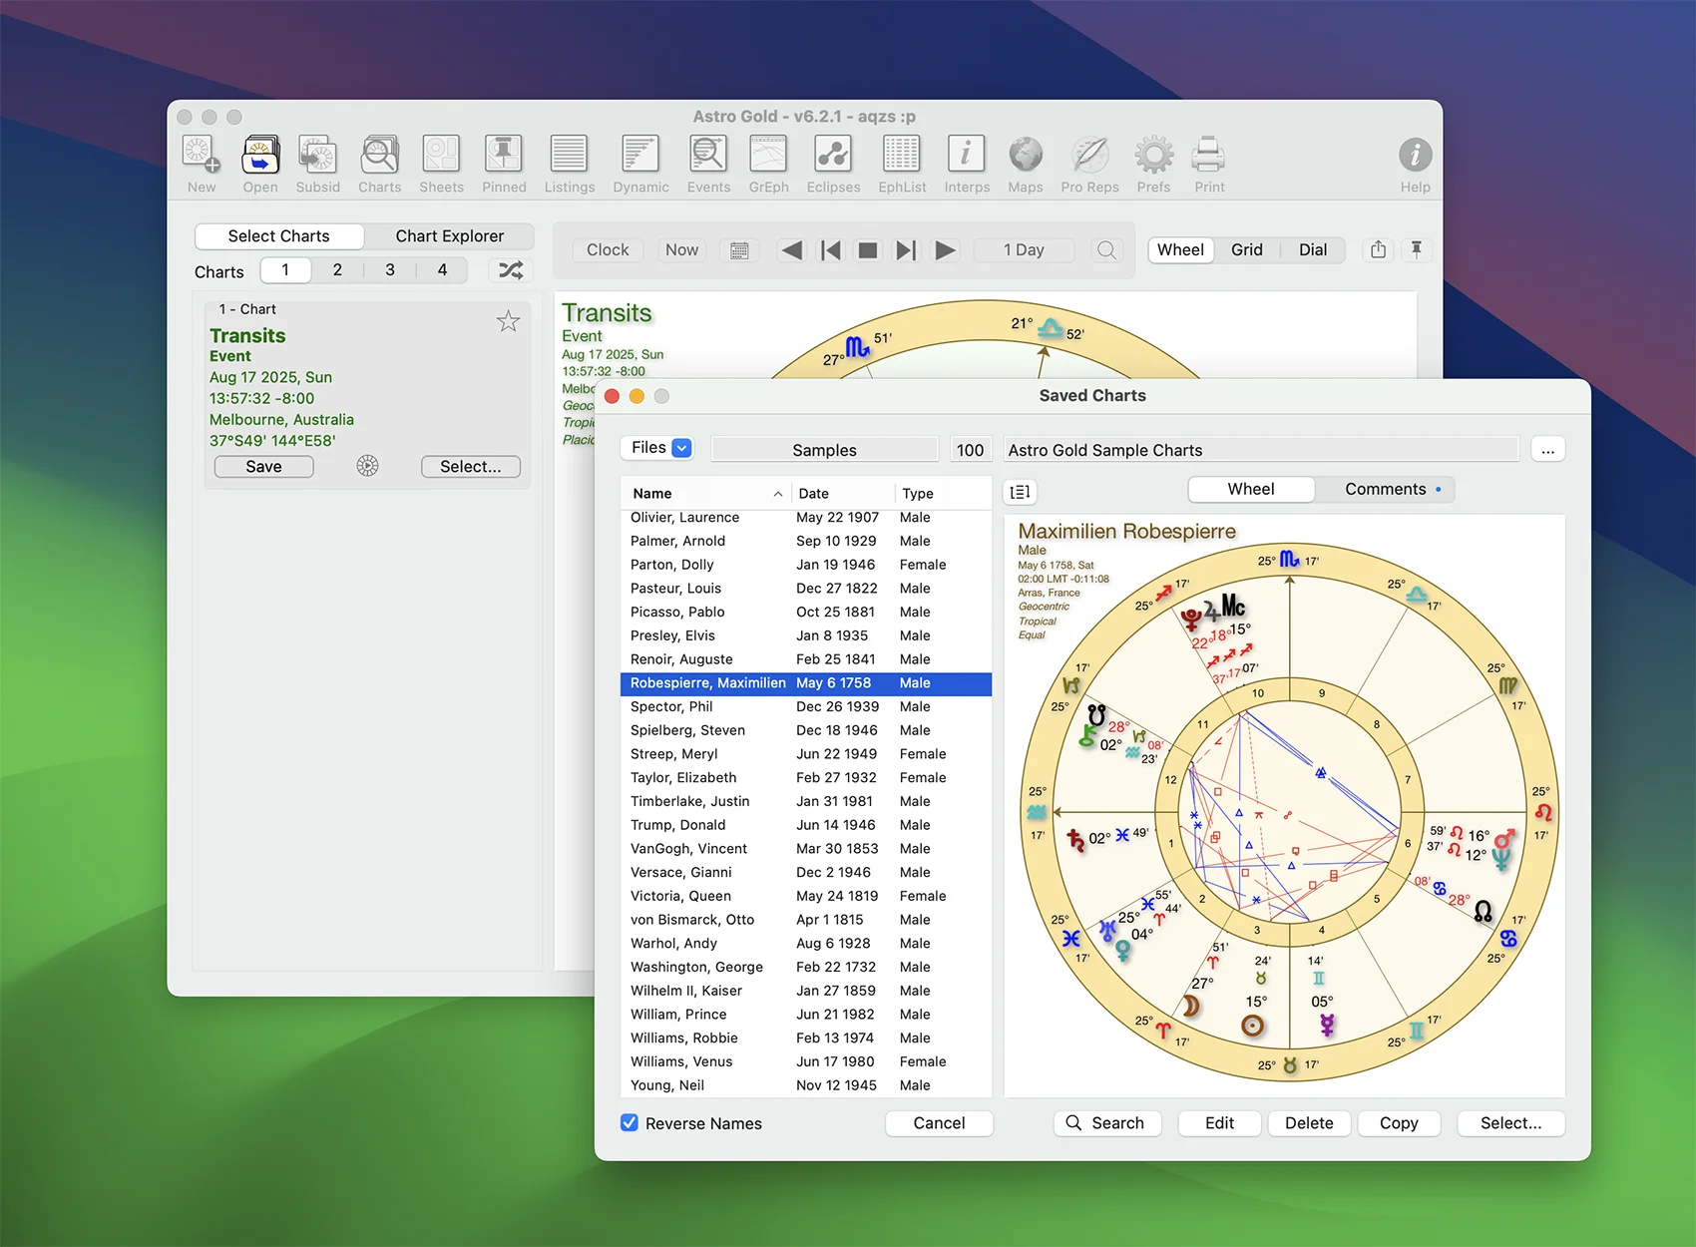Screen dimensions: 1696x1247
Task: Open the GrEph graphic ephemeris icon
Action: pos(768,156)
